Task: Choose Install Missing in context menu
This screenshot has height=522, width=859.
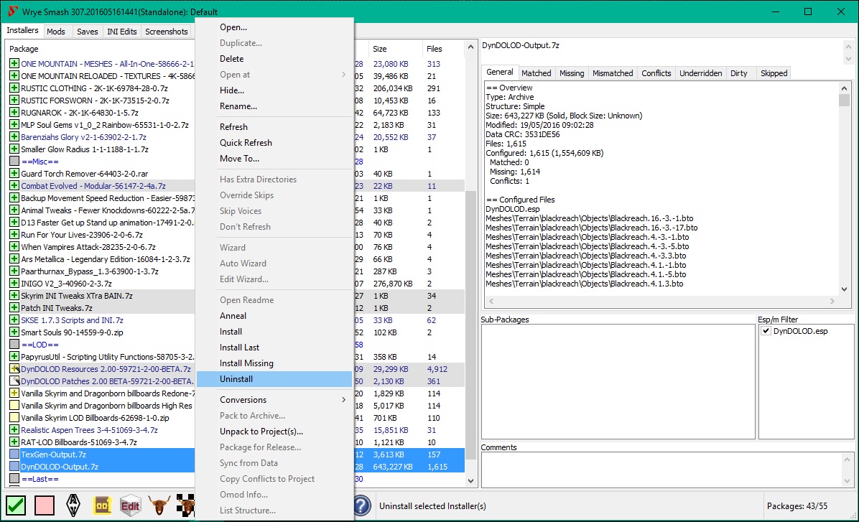Action: click(x=274, y=363)
